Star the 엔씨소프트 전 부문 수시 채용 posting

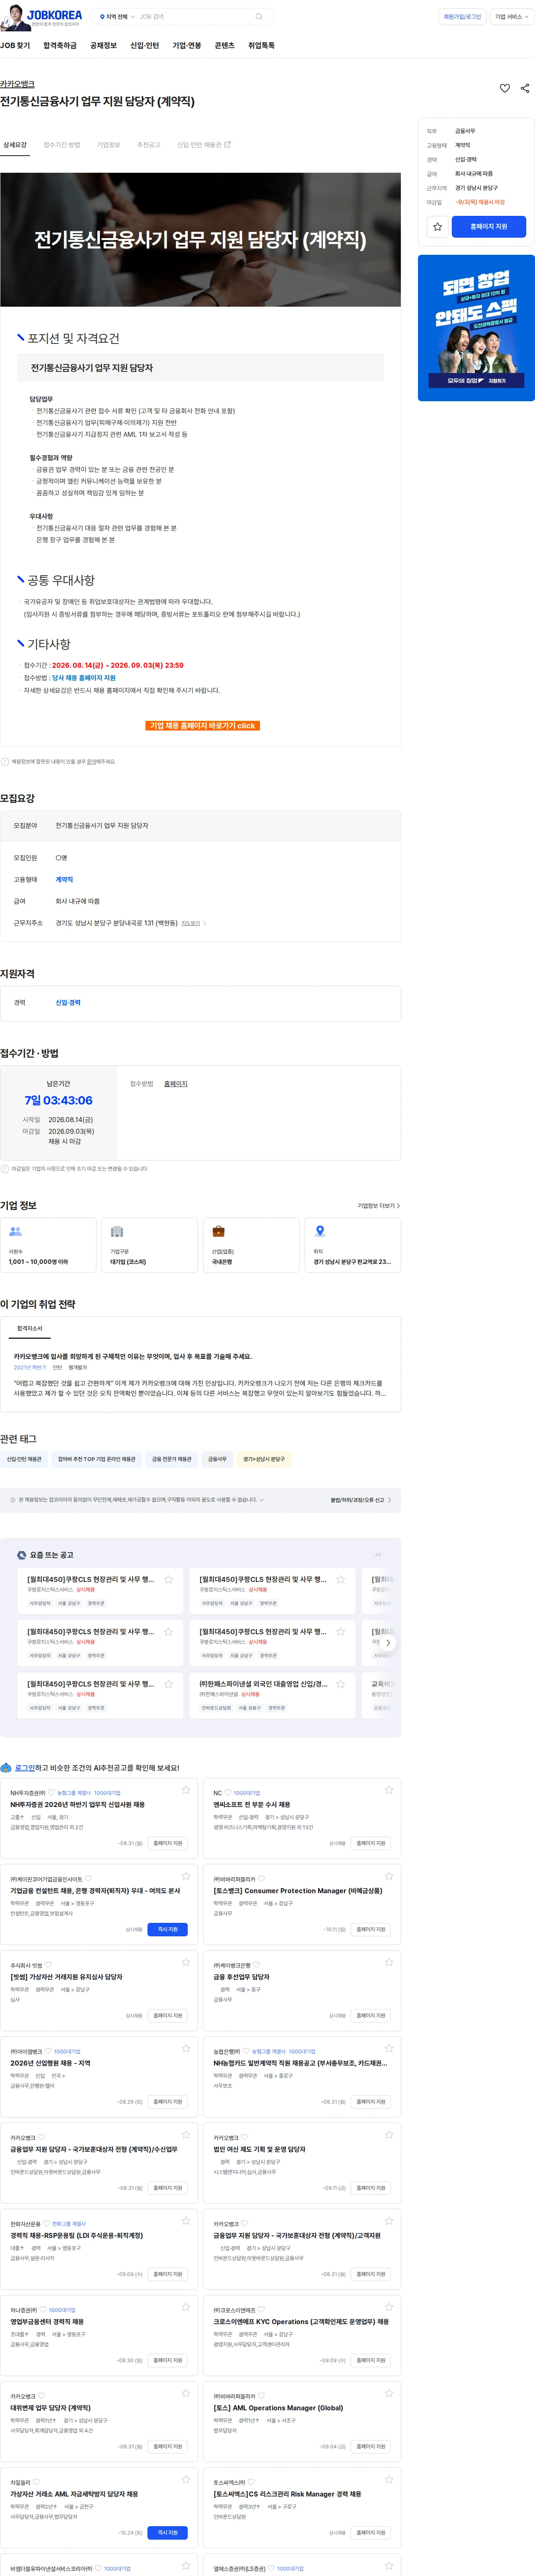pyautogui.click(x=389, y=1790)
